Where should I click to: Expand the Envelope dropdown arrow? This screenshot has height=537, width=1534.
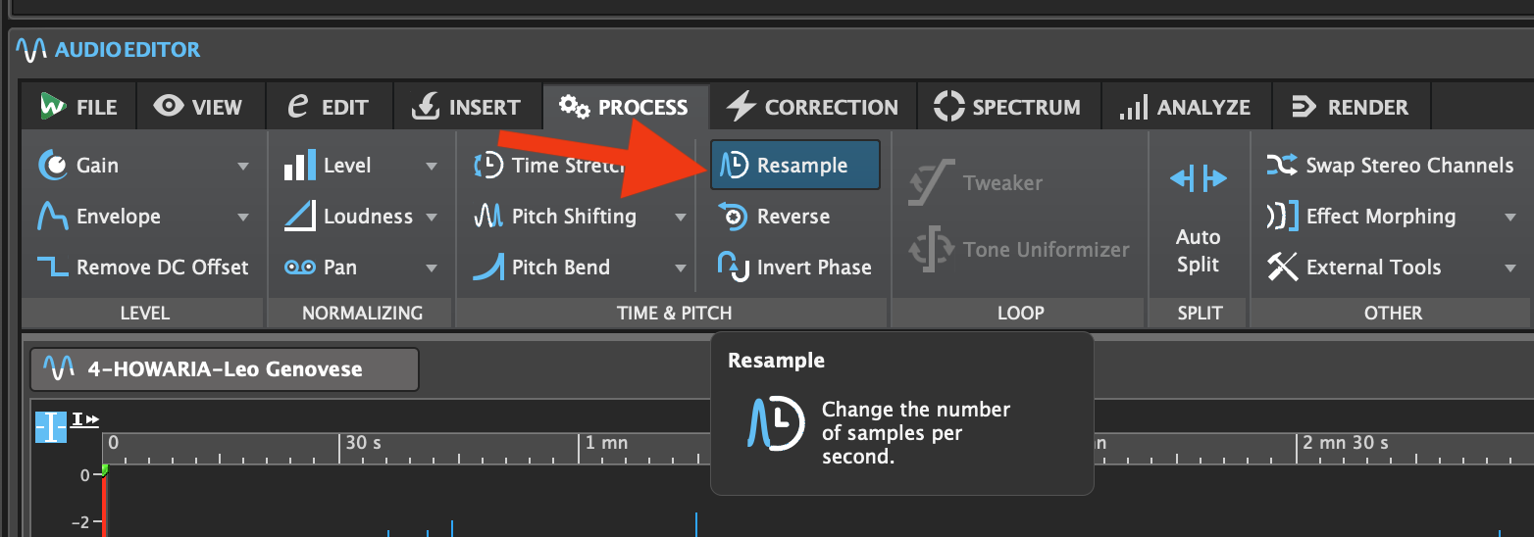(x=243, y=217)
